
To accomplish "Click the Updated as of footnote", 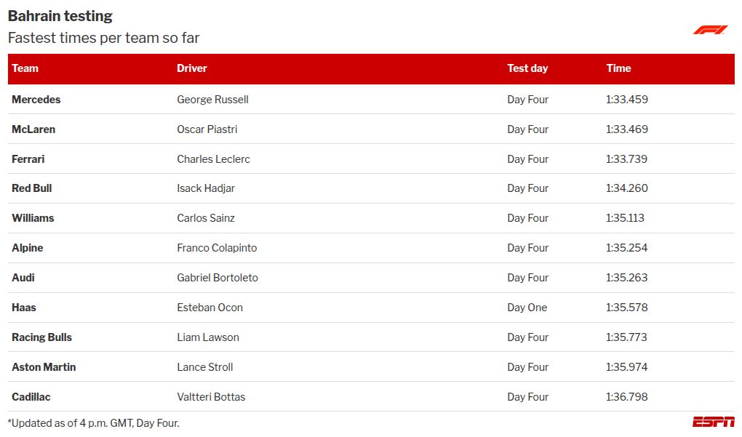I will (x=93, y=423).
